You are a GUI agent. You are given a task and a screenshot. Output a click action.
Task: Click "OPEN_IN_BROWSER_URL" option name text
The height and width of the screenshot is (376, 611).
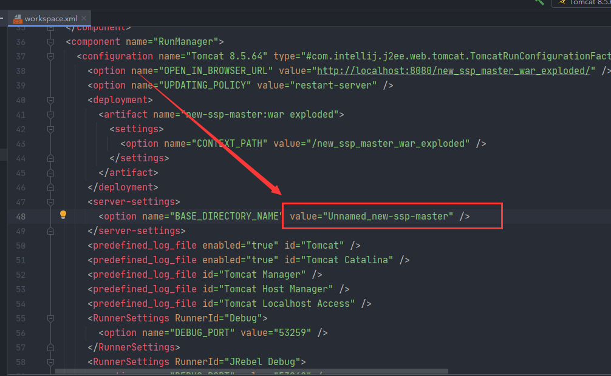click(x=216, y=71)
